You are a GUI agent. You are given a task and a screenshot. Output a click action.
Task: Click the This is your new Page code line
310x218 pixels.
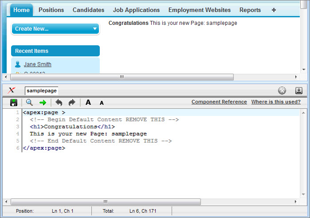(88, 134)
